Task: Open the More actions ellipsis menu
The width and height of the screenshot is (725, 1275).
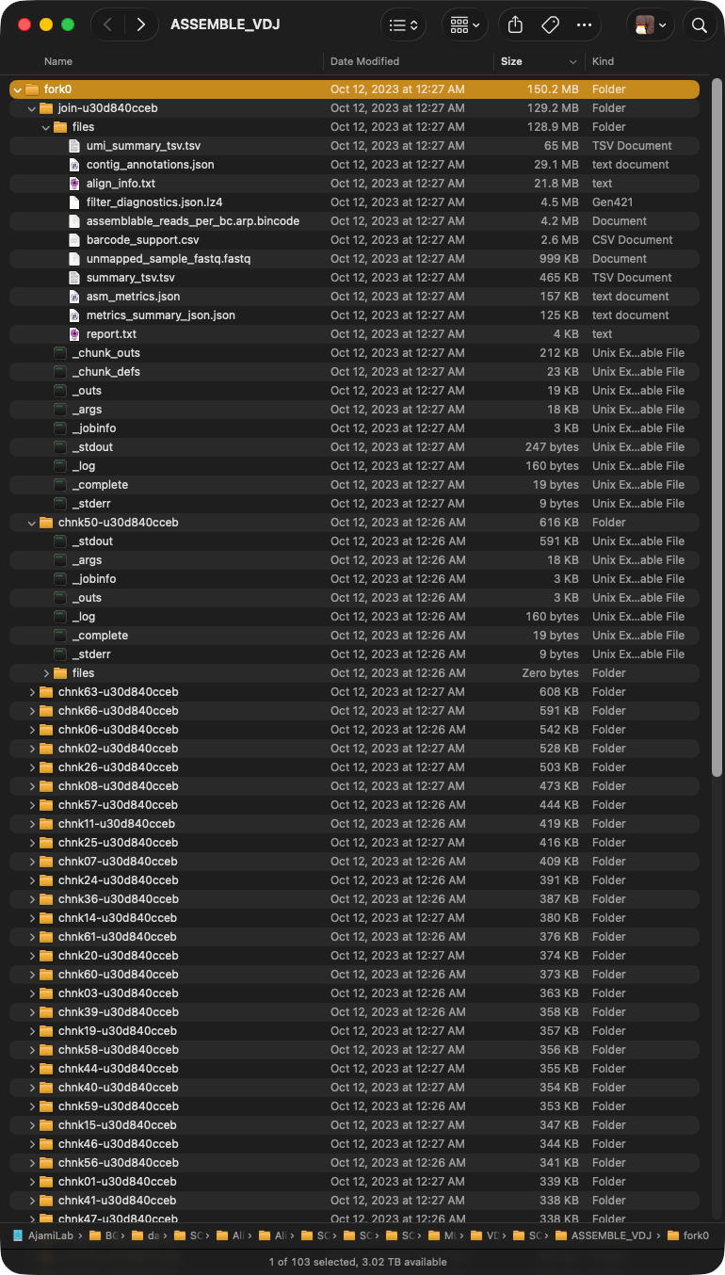Action: tap(584, 25)
